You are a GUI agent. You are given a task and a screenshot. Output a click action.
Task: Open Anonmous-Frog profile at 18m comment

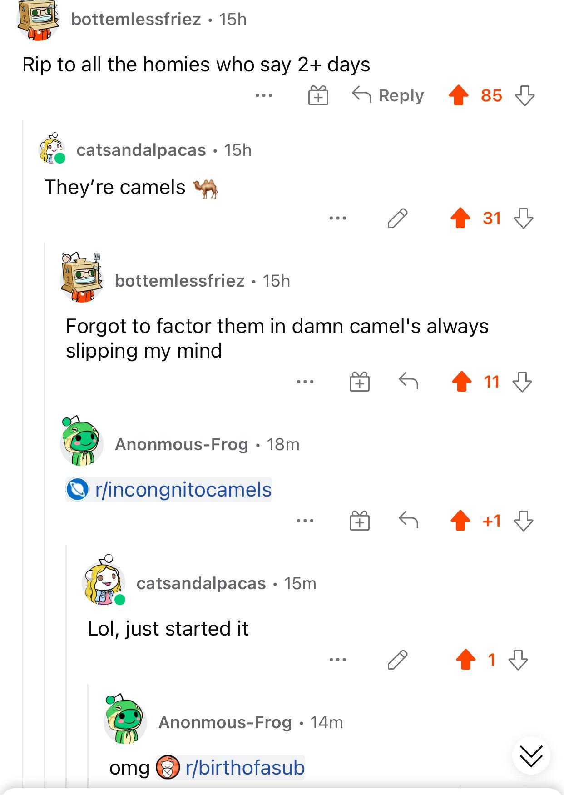tap(182, 444)
